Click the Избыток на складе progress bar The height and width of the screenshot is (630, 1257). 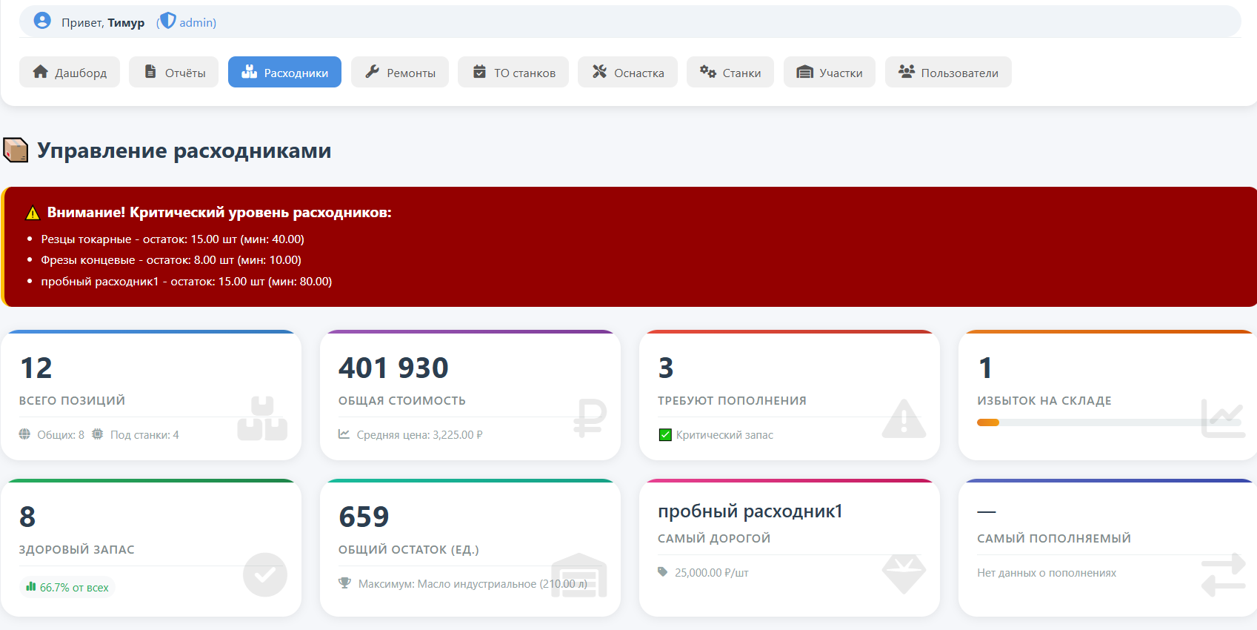(x=1109, y=422)
